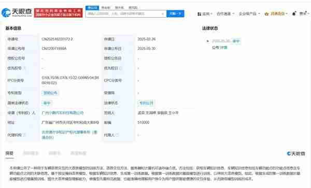Screen dimensions: 311x188
Task: Expand the 企业级产品 dropdown menu
Action: [249, 13]
